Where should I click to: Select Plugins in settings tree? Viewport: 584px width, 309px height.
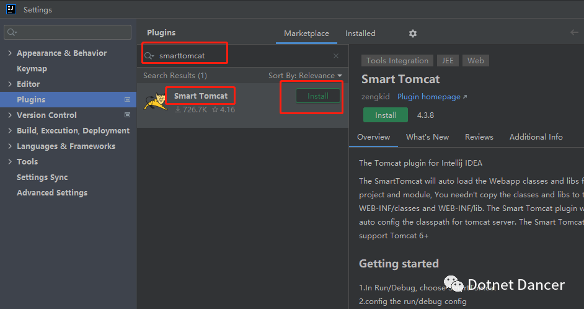[69, 99]
